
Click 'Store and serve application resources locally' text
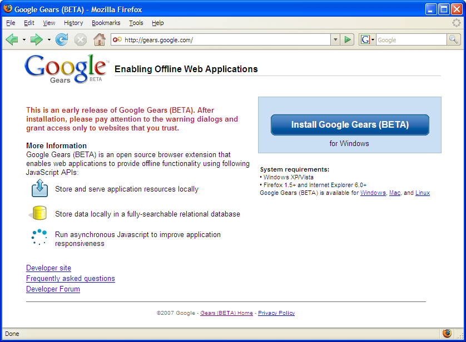pyautogui.click(x=127, y=189)
